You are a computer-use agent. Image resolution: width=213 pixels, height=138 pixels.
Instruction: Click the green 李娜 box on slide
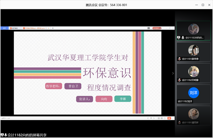coord(123,99)
